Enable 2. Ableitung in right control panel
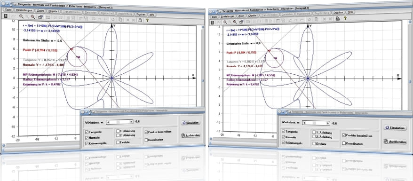This screenshot has height=181, width=413. click(x=314, y=136)
